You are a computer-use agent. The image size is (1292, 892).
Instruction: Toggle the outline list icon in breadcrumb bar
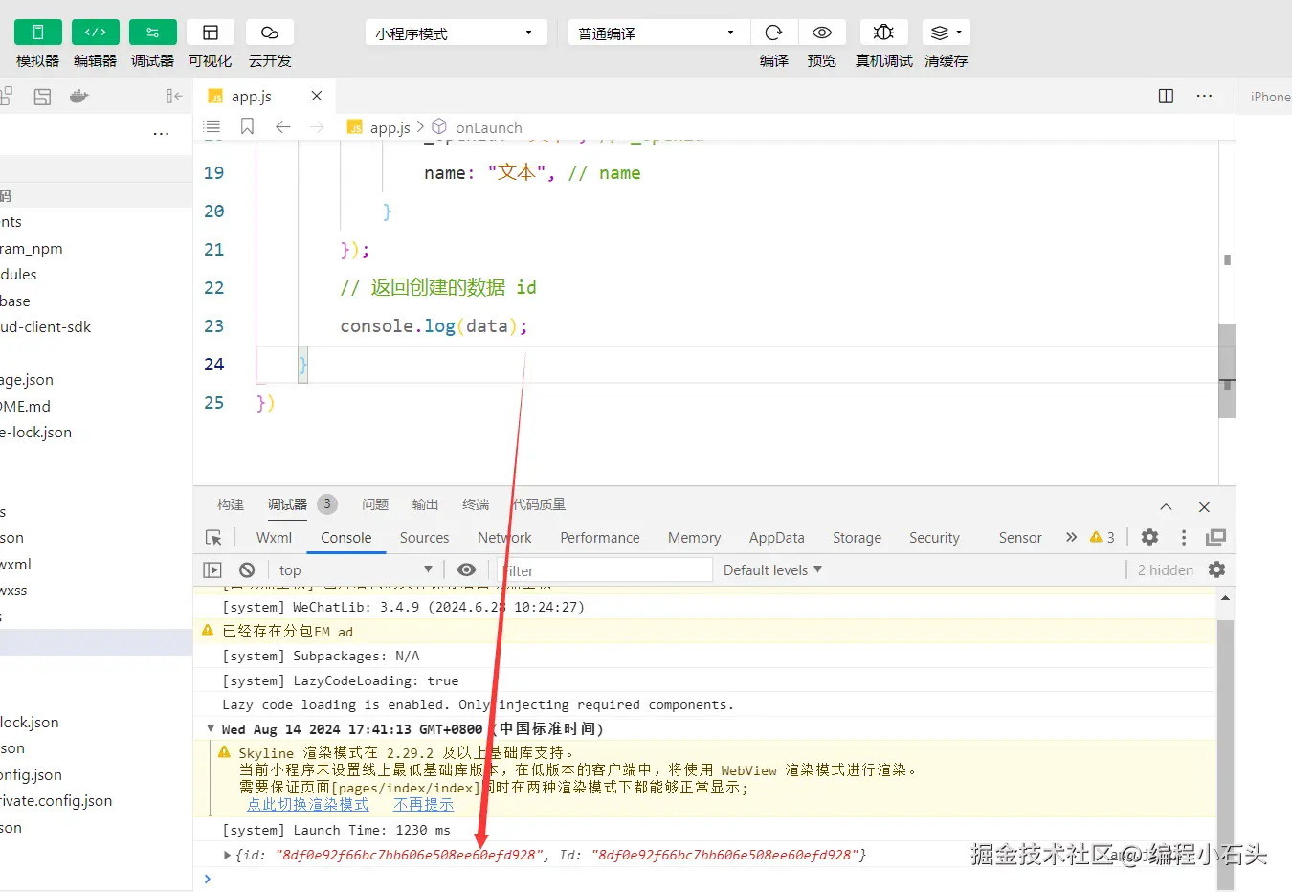(212, 126)
